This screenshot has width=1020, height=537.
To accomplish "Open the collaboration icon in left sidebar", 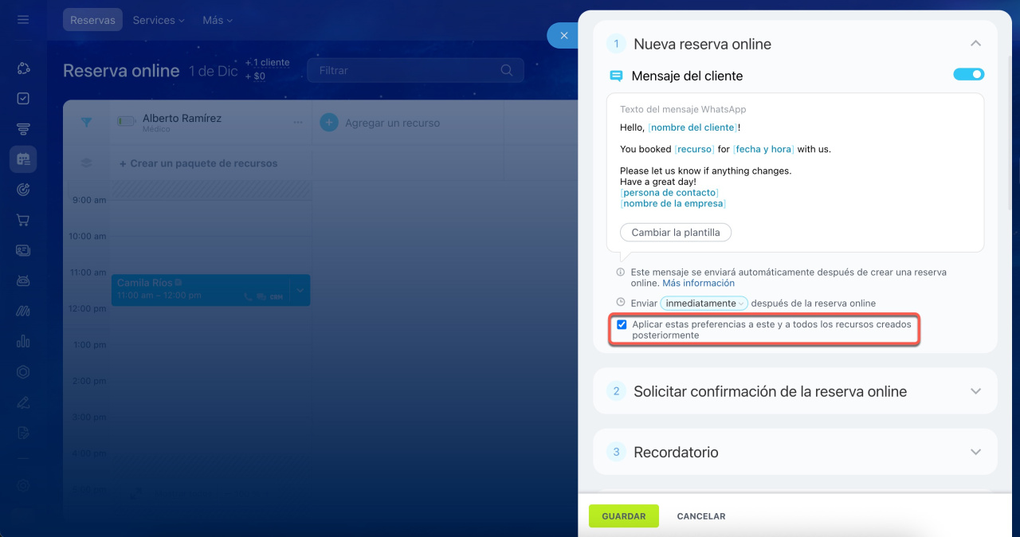I will [x=23, y=69].
